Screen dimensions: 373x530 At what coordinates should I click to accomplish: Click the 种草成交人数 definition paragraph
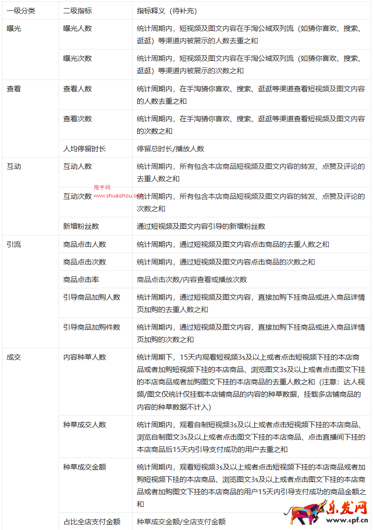[251, 437]
